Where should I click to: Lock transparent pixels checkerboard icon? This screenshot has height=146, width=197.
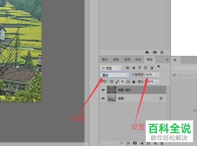tap(112, 81)
